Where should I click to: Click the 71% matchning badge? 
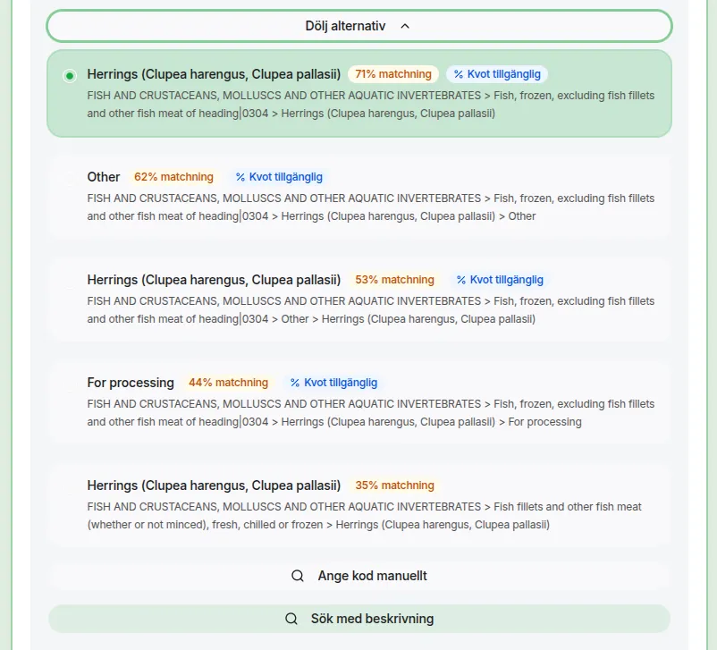393,74
